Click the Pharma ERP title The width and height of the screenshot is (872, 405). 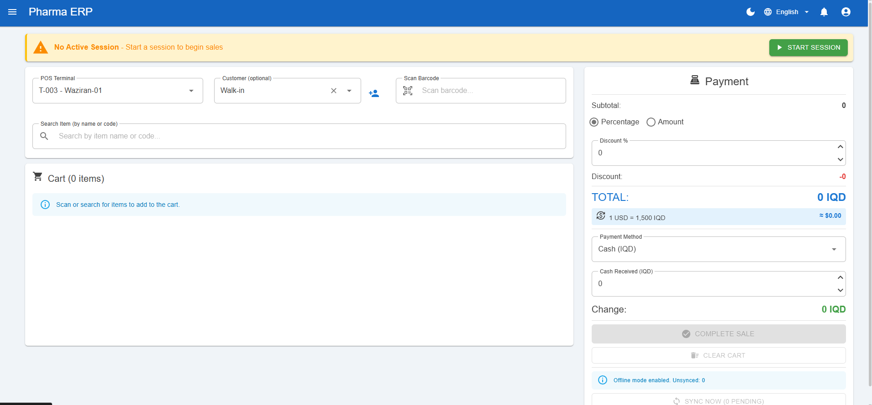click(x=61, y=12)
